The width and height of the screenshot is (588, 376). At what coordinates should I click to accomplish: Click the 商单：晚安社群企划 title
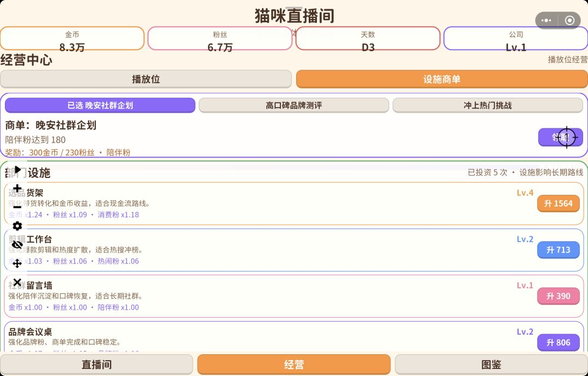tap(51, 125)
